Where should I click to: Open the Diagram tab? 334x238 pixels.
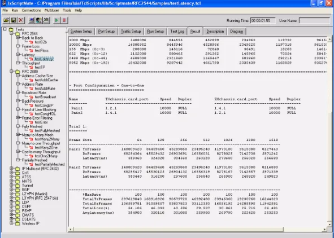(236, 31)
